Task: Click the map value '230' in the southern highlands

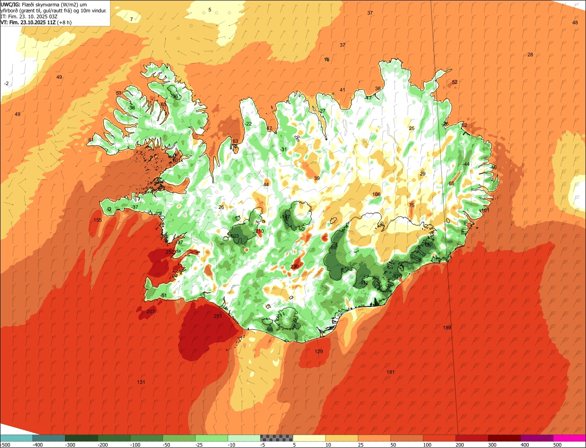Action: coord(294,267)
